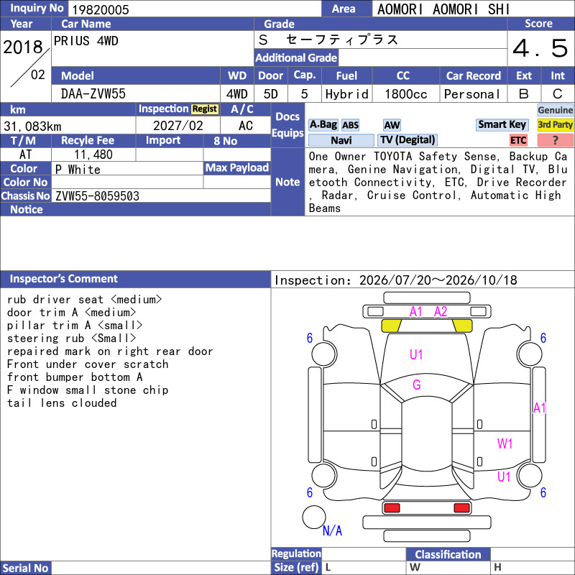This screenshot has width=575, height=575.
Task: Click the comment 'F window small stone chip'
Action: click(88, 390)
